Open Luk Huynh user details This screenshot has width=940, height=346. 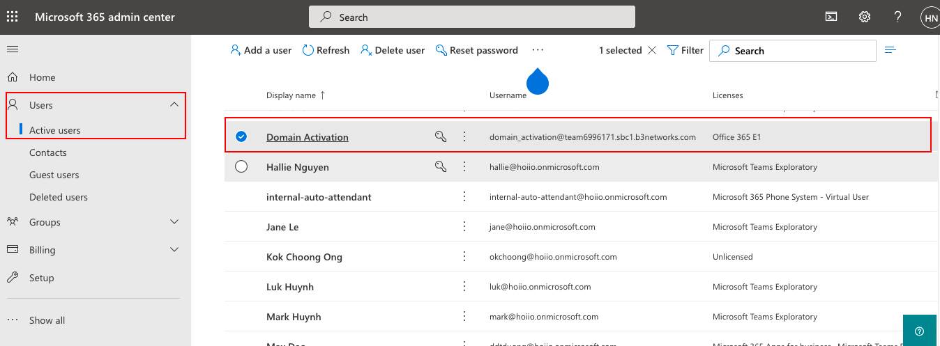click(x=290, y=287)
